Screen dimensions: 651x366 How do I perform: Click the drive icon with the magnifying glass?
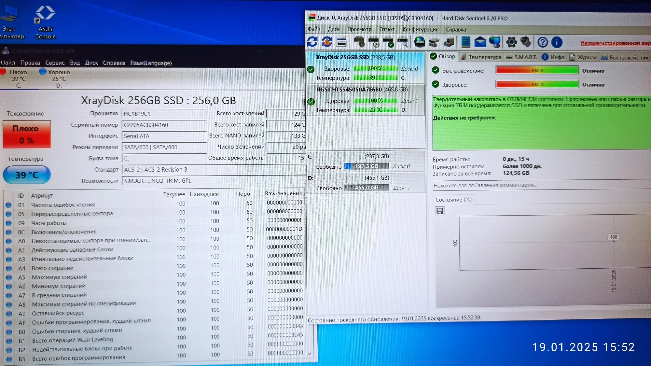403,42
